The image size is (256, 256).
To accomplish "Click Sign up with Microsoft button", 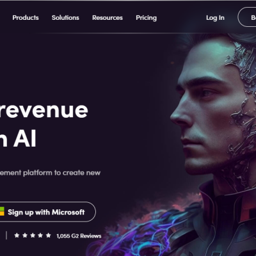I will pos(47,212).
